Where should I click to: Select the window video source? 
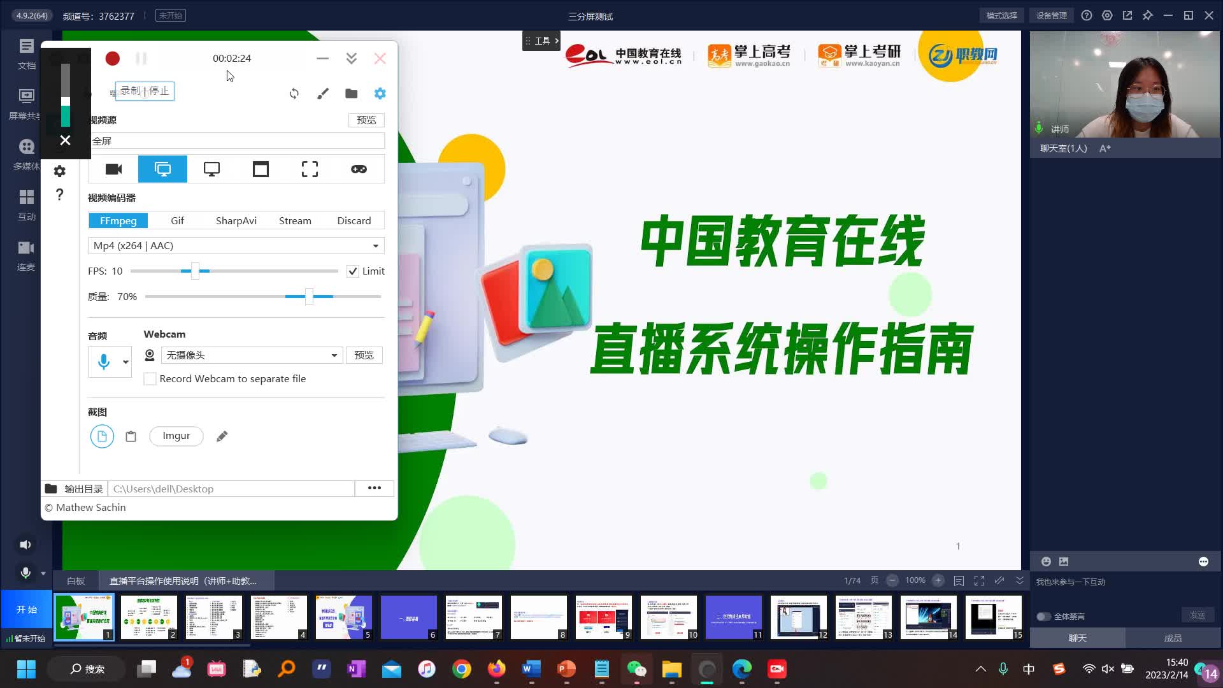[x=261, y=169]
